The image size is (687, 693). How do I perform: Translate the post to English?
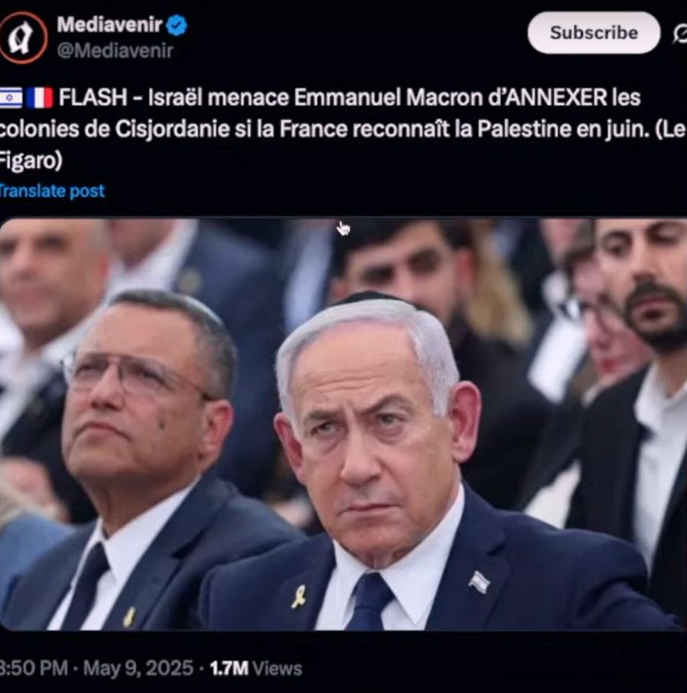(x=51, y=191)
